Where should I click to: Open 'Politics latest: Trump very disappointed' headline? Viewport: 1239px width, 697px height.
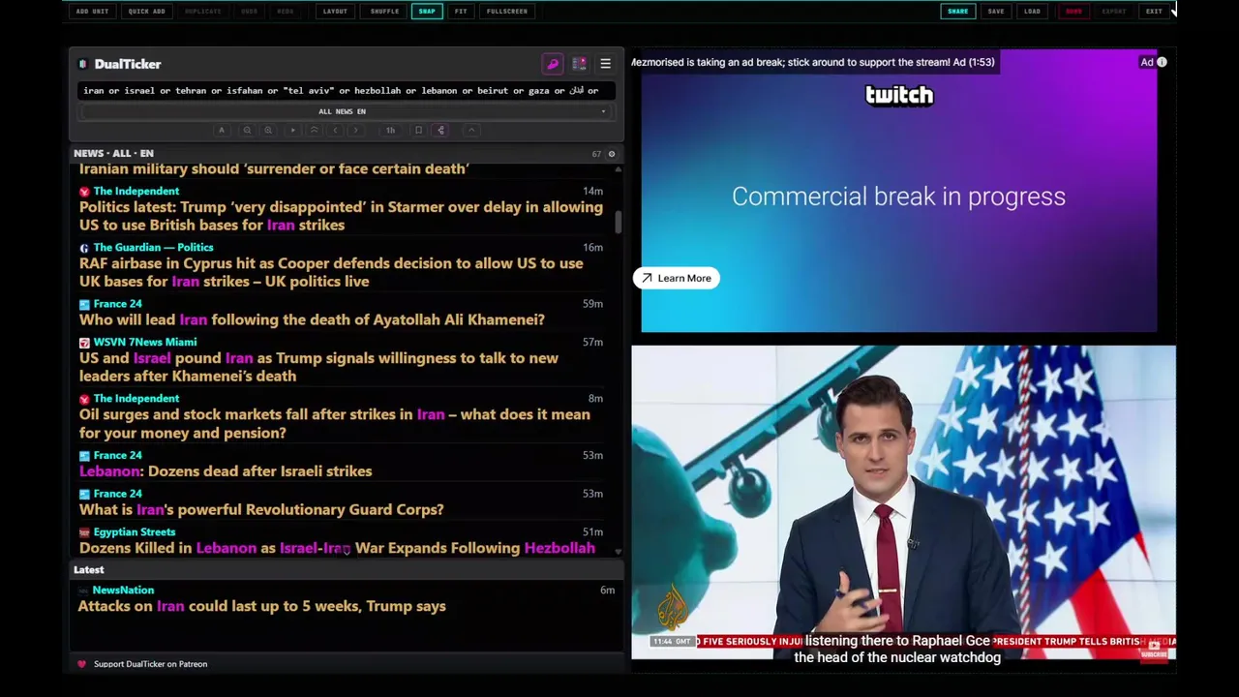coord(341,216)
